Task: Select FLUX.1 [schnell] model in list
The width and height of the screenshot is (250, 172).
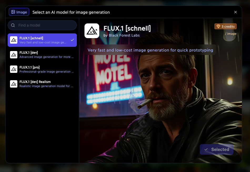Action: click(42, 40)
